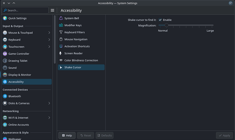235x140 pixels.
Task: Click the Touchscreen icon
Action: (5, 47)
